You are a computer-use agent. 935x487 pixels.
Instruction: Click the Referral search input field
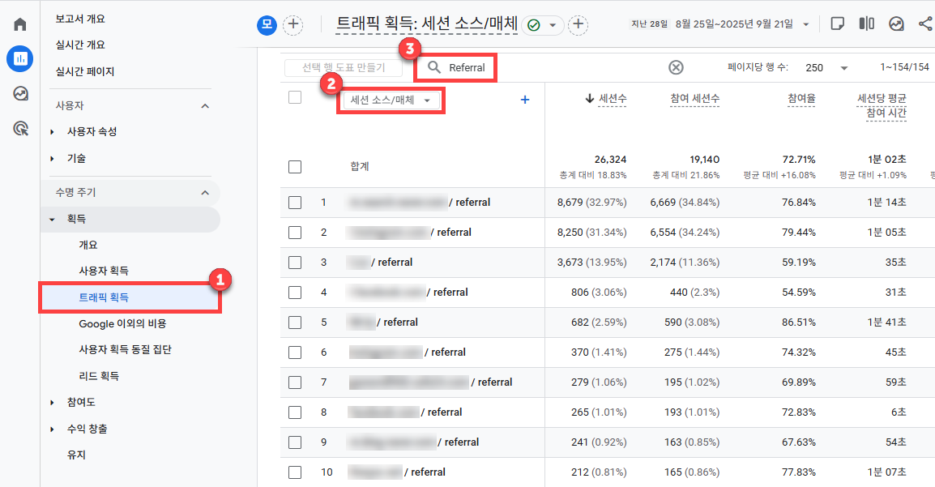point(467,68)
